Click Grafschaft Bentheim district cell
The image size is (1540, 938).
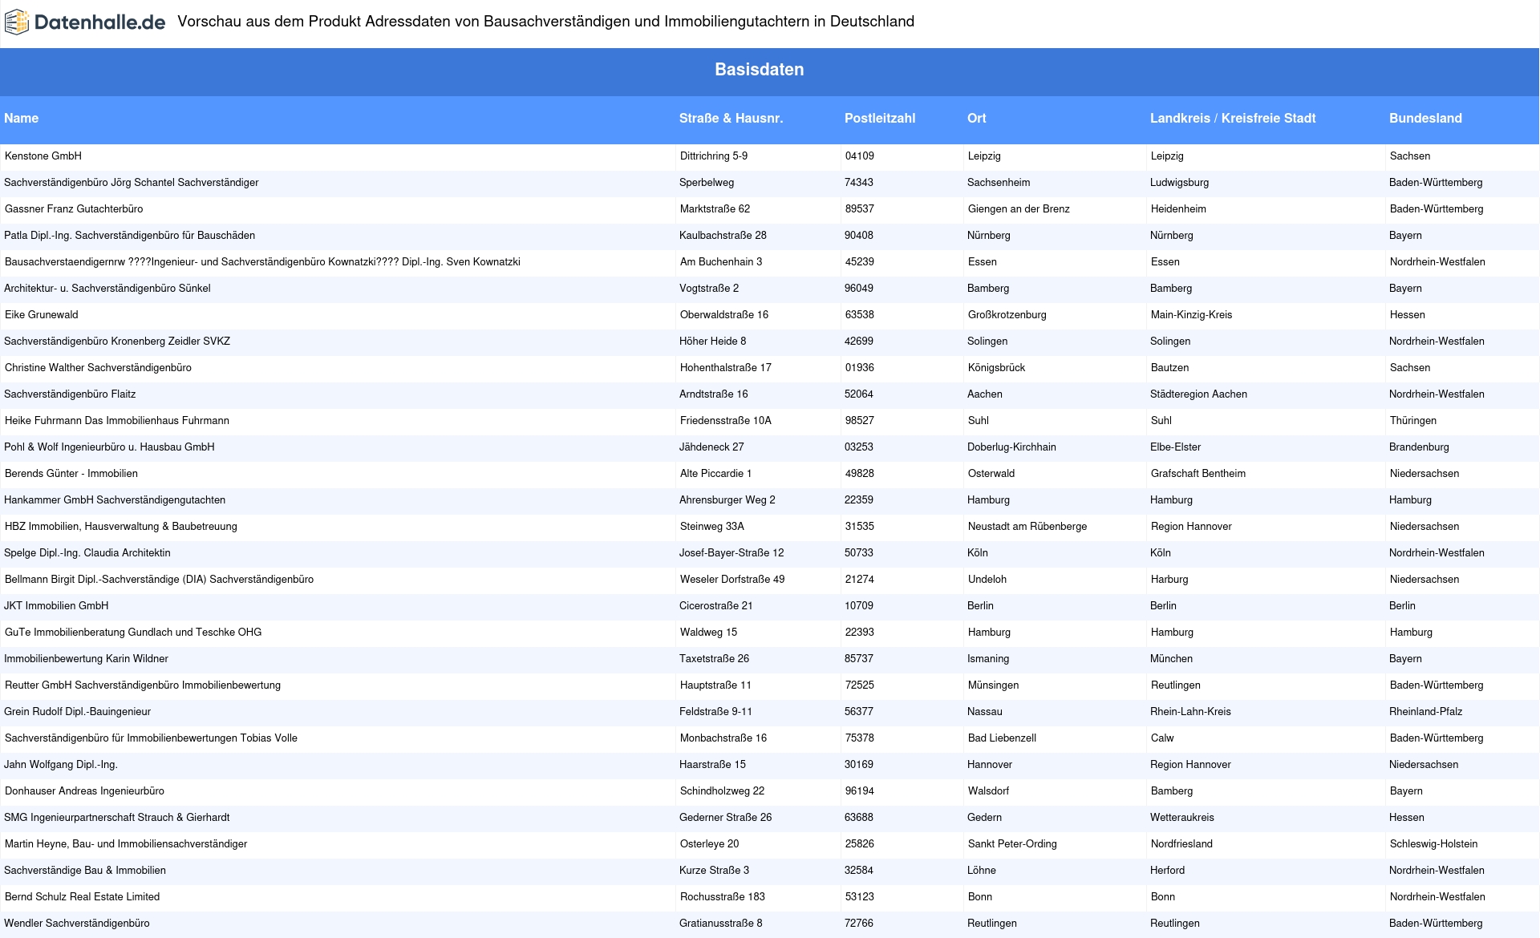[x=1198, y=473]
